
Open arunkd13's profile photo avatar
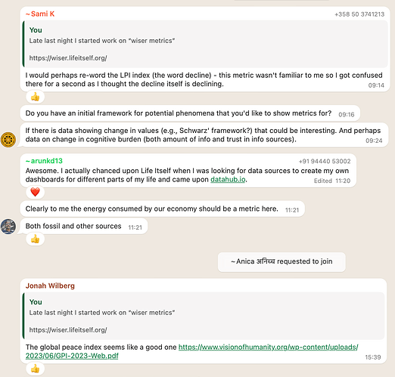pos(8,227)
